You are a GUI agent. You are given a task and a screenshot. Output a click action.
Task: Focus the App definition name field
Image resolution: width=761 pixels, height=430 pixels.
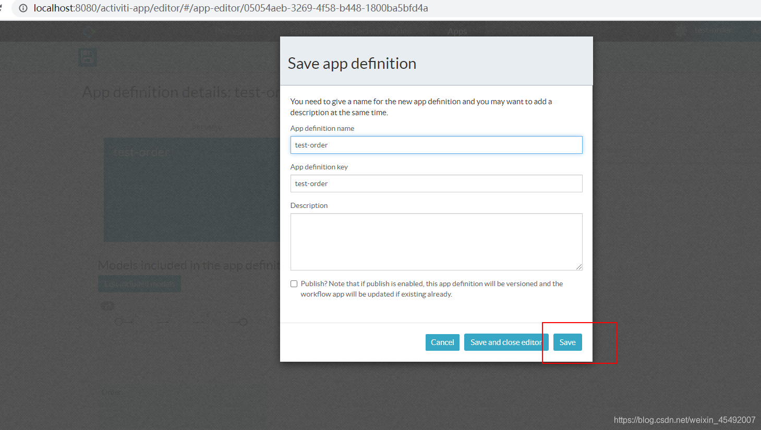(x=436, y=145)
